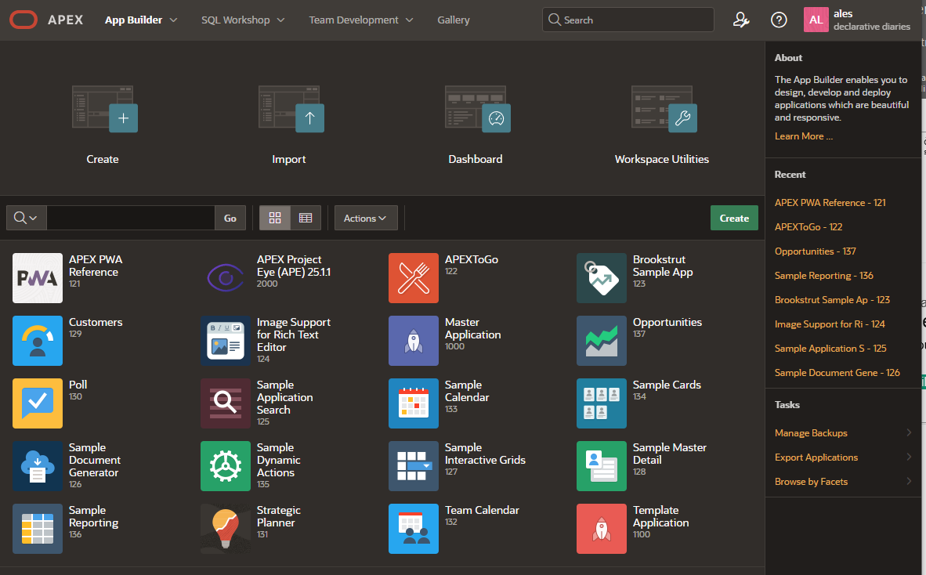The width and height of the screenshot is (926, 575).
Task: Click the Administration user-wrench icon
Action: 740,20
